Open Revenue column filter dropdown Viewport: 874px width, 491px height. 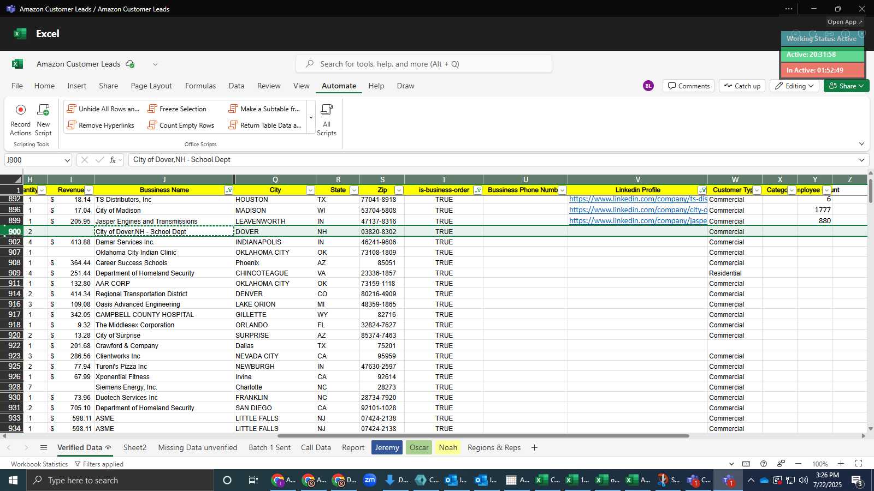88,190
